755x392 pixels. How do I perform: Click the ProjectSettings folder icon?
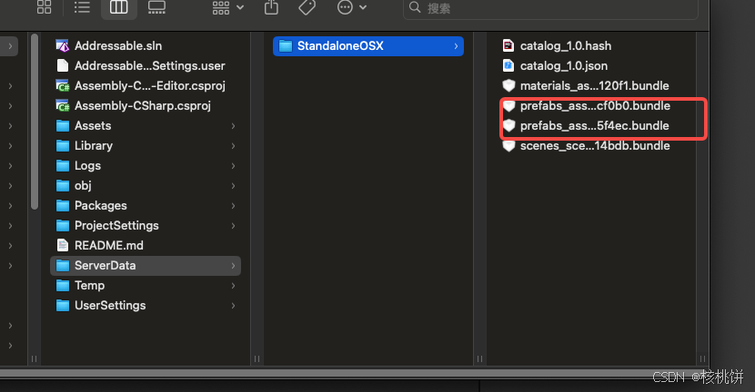[x=63, y=226]
